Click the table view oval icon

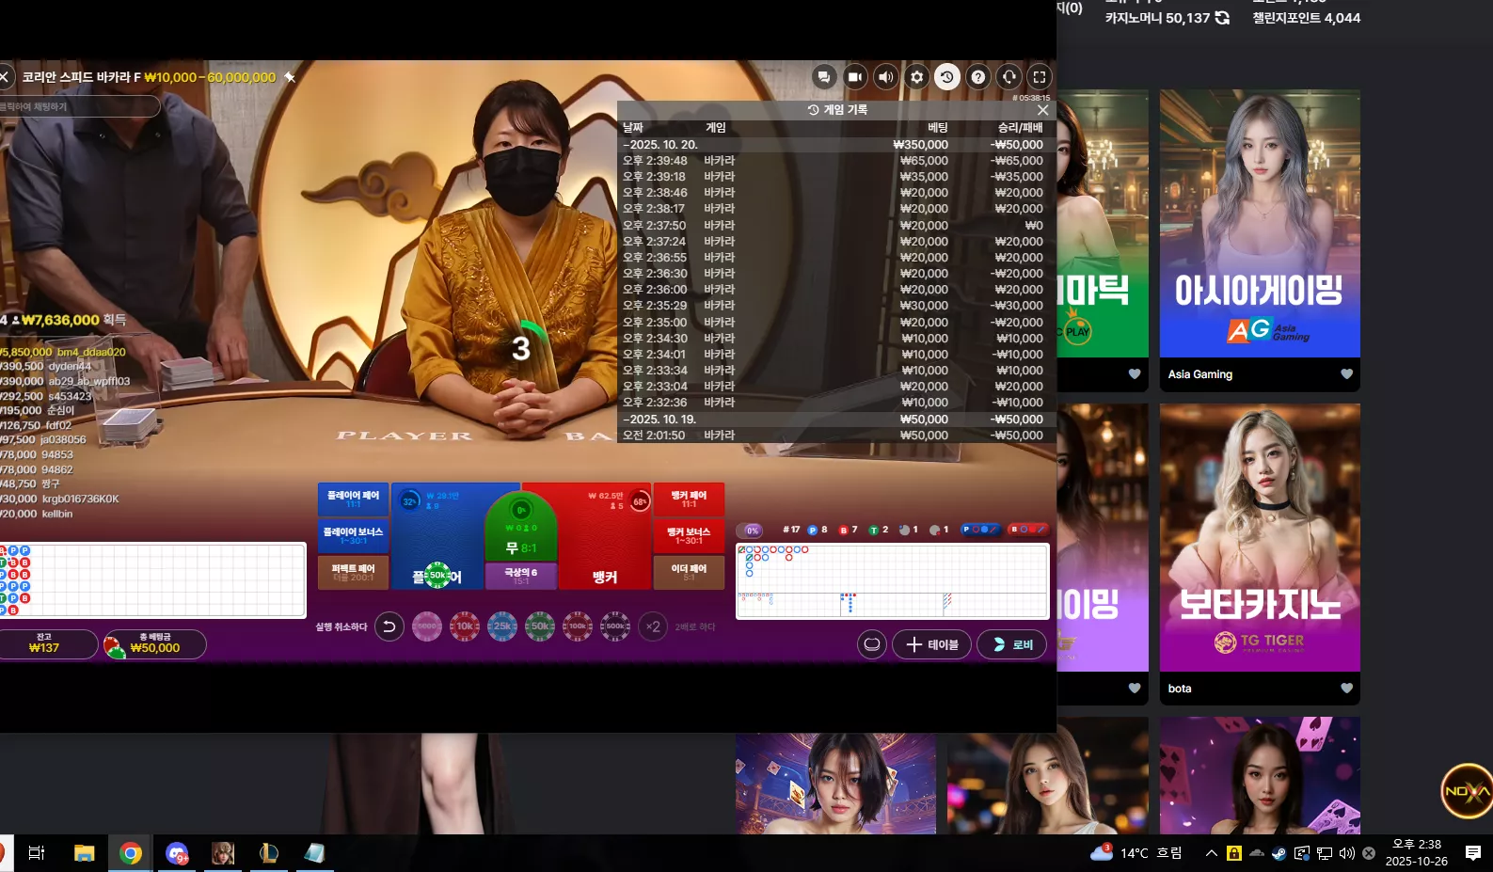coord(872,644)
